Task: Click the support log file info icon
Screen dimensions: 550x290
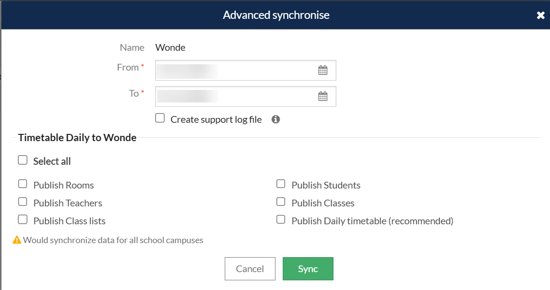Action: point(276,119)
